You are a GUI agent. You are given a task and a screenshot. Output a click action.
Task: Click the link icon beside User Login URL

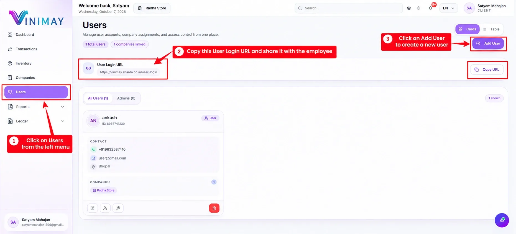tap(88, 68)
